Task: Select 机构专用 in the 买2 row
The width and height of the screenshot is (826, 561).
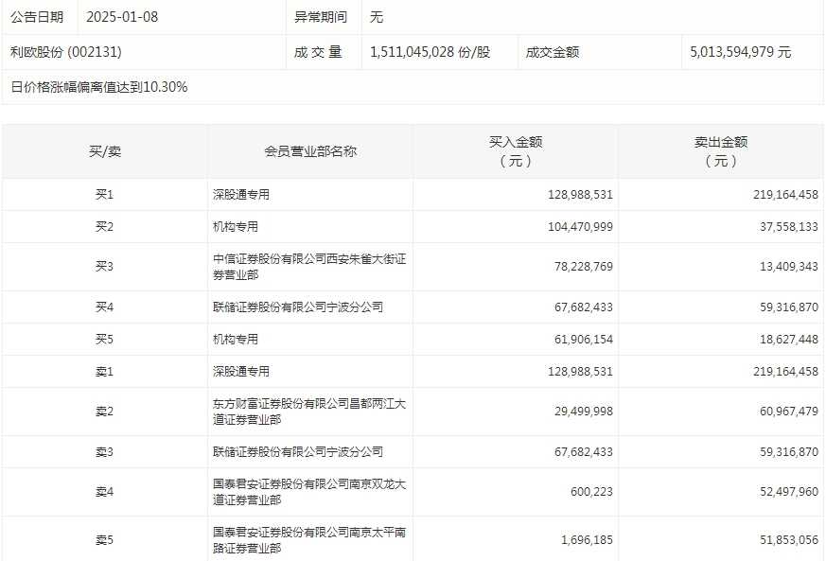Action: [x=236, y=227]
